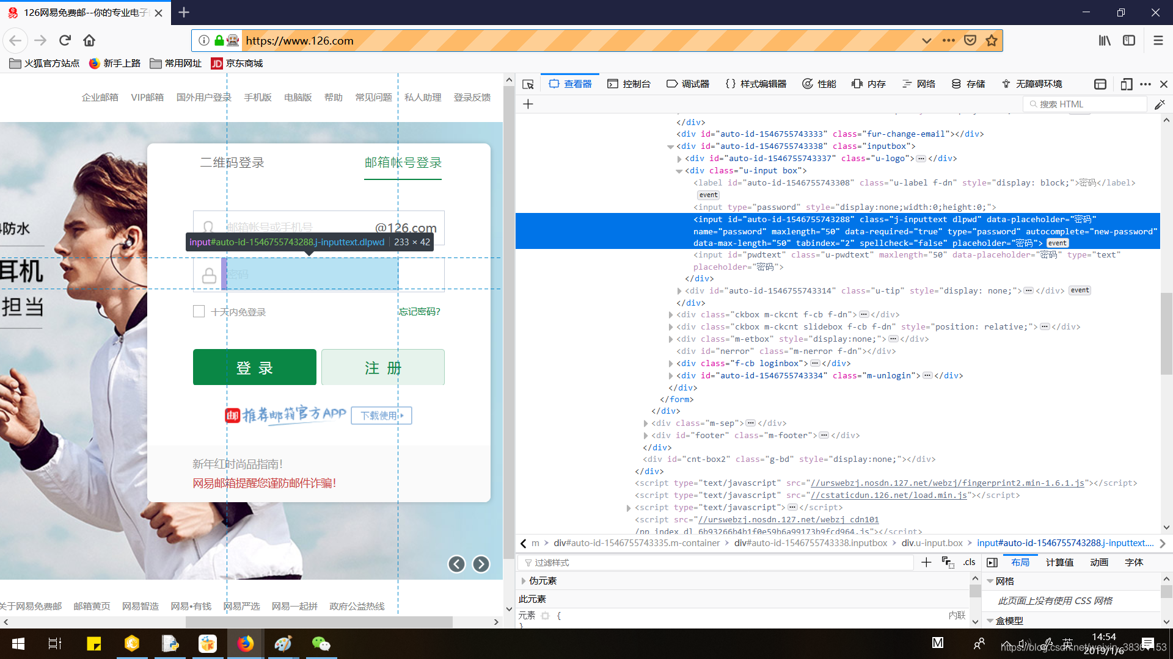The height and width of the screenshot is (659, 1173).
Task: Click the event badge on the password input
Action: [x=1058, y=243]
